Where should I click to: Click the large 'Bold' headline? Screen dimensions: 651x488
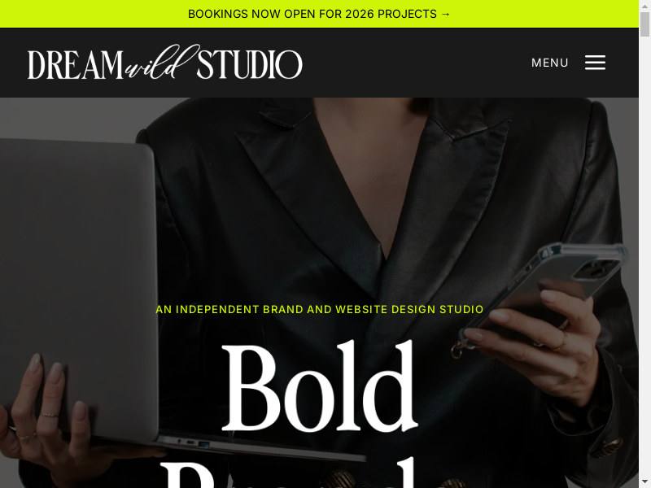click(319, 386)
